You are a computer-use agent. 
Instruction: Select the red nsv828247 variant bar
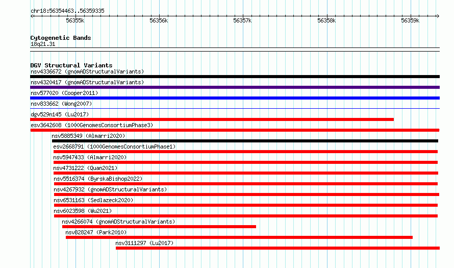tap(239, 237)
